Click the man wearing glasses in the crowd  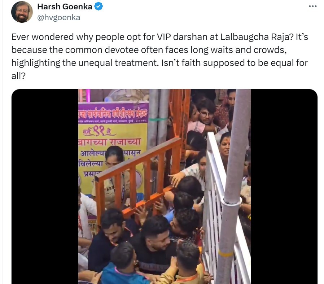pos(206,116)
